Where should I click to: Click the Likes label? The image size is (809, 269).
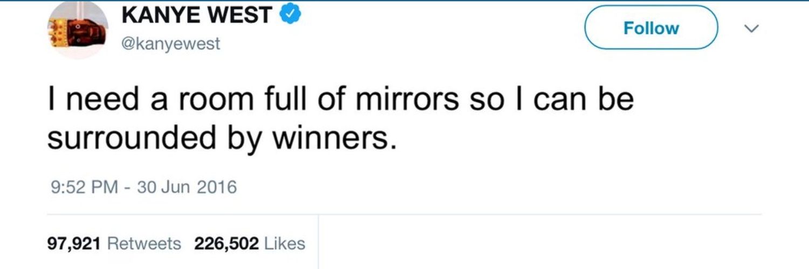285,244
